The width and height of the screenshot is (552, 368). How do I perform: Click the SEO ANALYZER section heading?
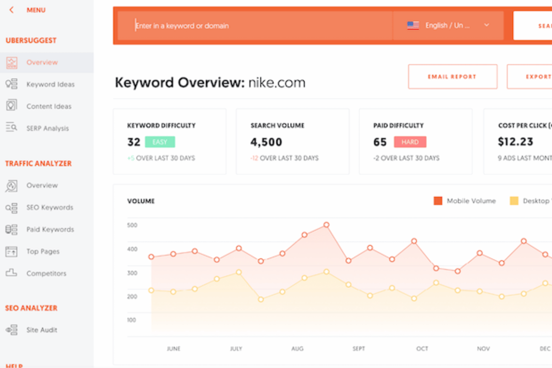tap(31, 308)
